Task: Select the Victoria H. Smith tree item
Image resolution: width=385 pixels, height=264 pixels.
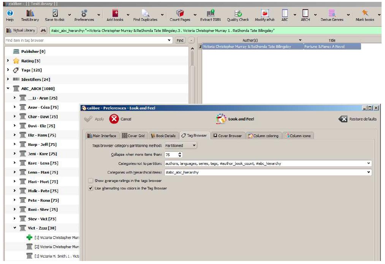Action: (x=57, y=256)
